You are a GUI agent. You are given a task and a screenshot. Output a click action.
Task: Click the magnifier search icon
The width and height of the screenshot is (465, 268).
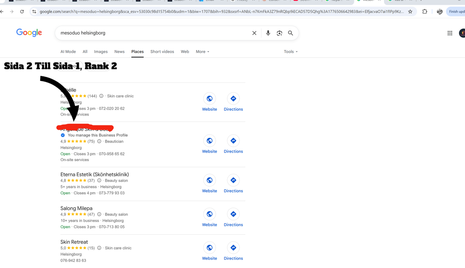(291, 33)
